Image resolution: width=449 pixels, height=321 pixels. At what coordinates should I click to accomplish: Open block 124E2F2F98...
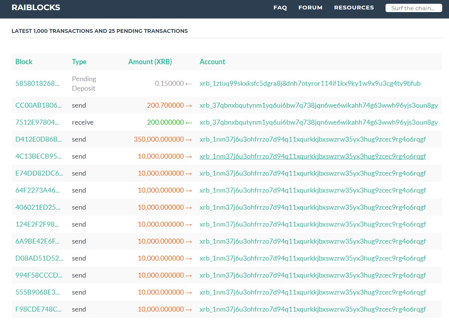pos(37,224)
